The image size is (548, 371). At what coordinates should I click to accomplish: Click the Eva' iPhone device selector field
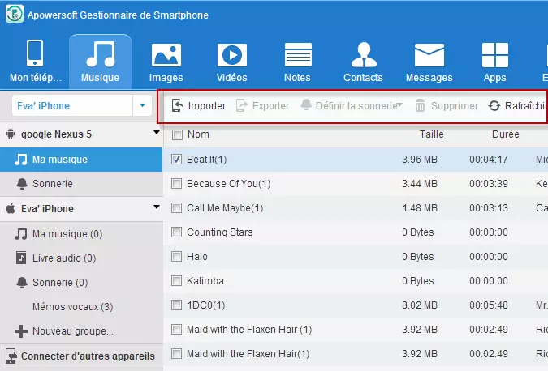(72, 105)
